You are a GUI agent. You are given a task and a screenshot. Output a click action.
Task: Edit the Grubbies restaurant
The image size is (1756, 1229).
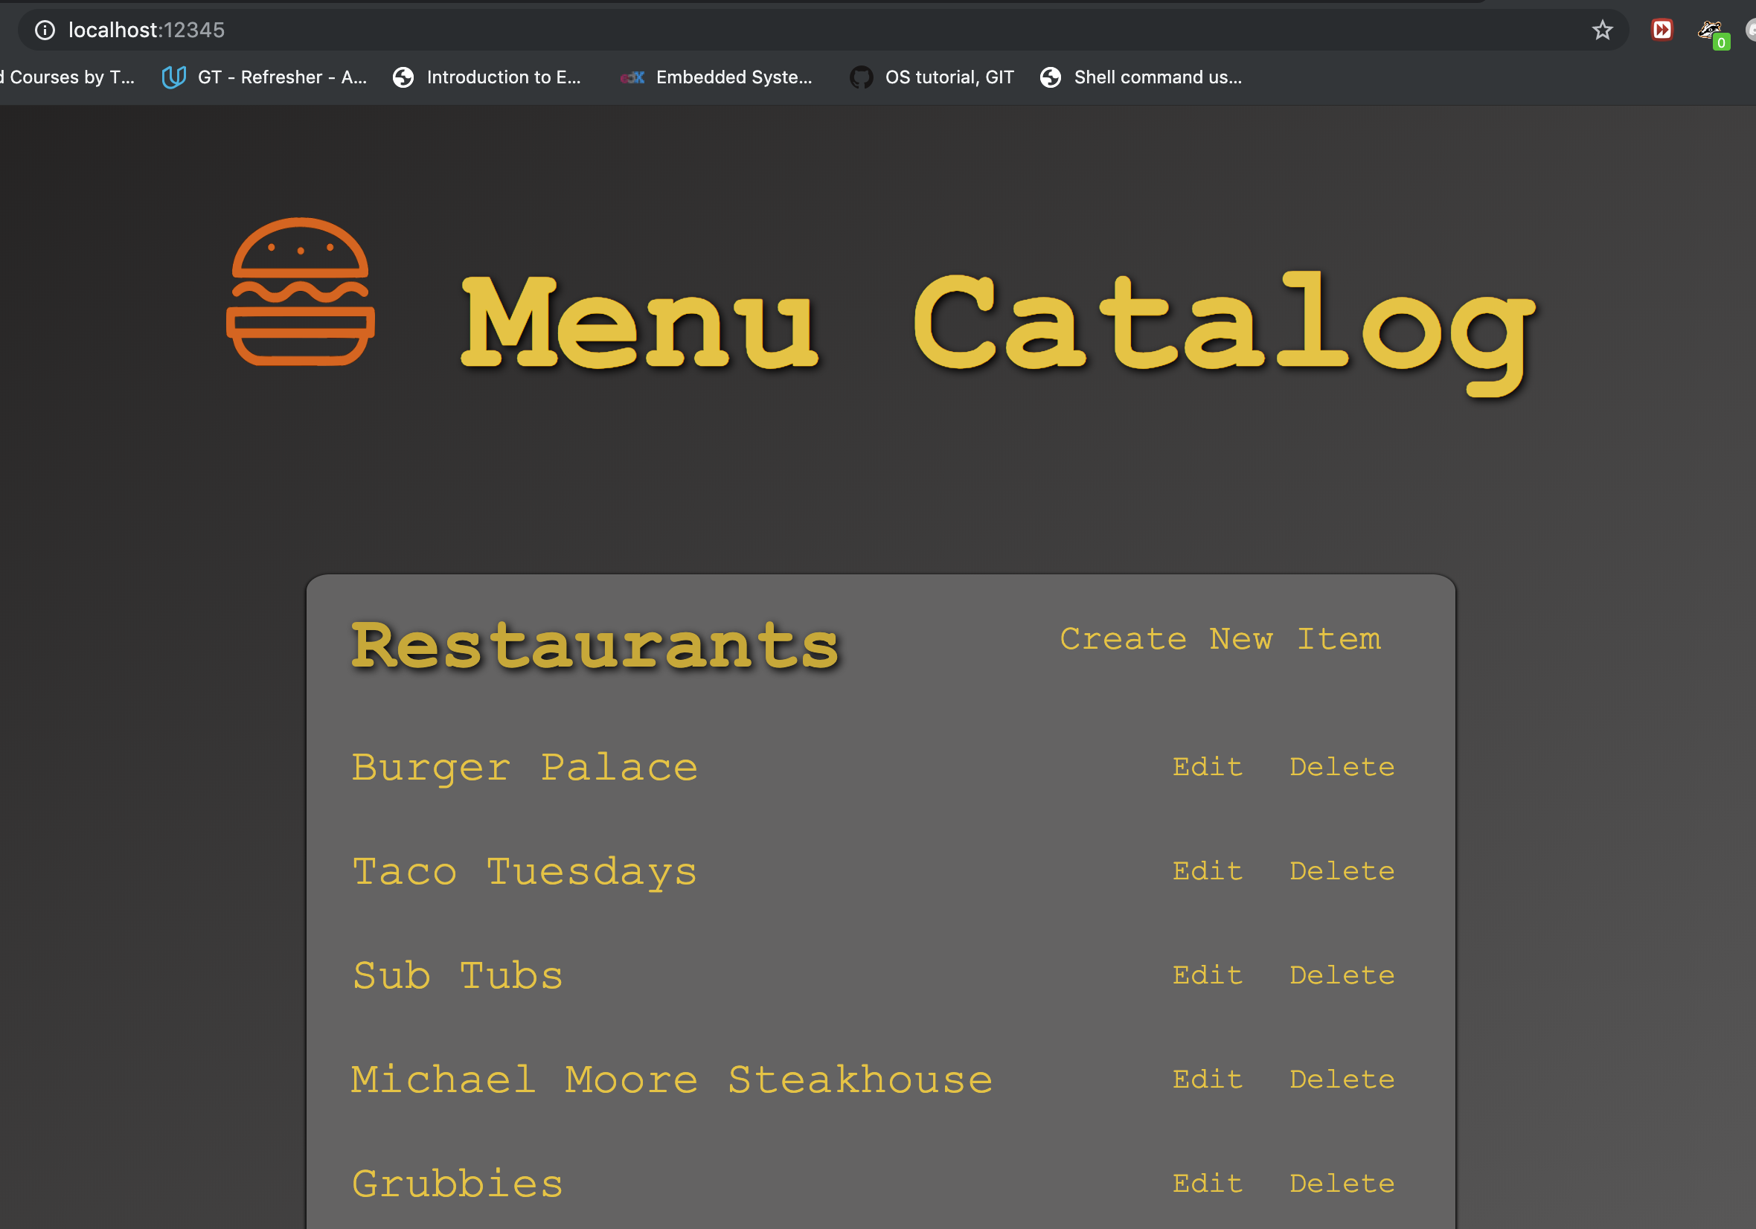tap(1206, 1183)
